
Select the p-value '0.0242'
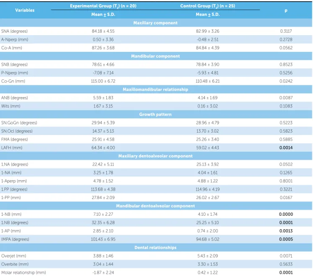(286, 81)
